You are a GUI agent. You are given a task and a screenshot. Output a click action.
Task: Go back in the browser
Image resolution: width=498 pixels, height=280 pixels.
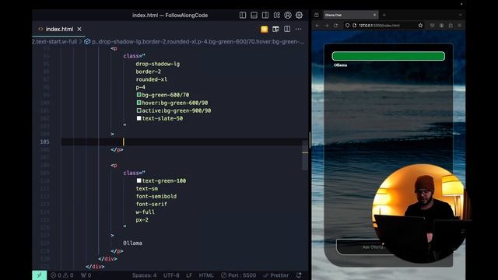[317, 26]
